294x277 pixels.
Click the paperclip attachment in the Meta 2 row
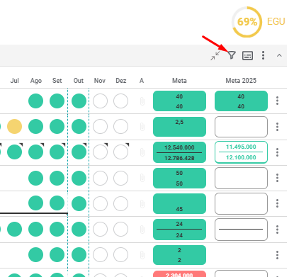tap(142, 255)
